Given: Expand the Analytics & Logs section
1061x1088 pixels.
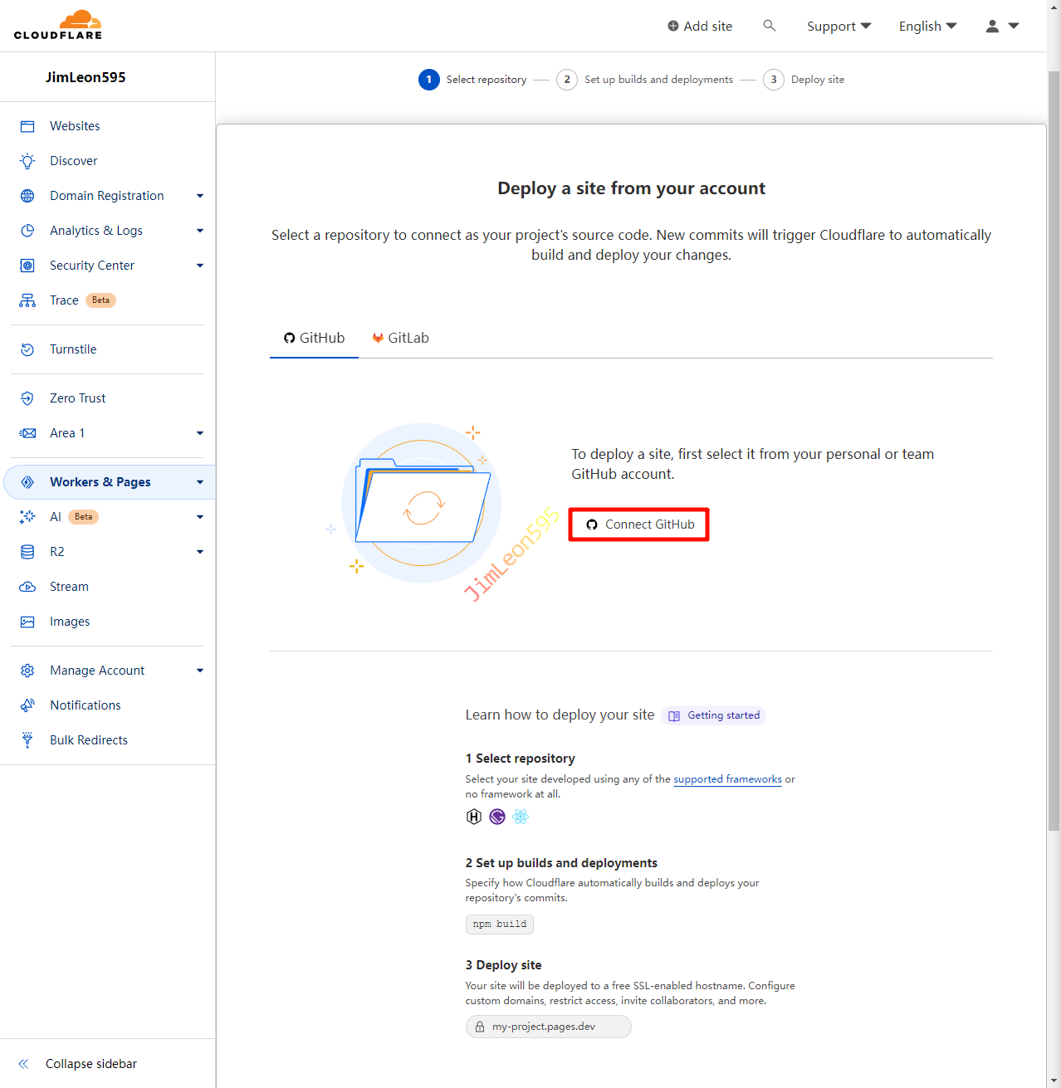Looking at the screenshot, I should (x=199, y=231).
